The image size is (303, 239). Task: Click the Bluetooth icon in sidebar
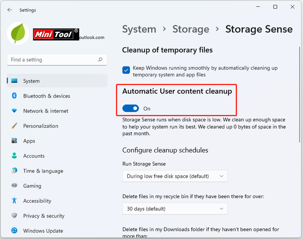pyautogui.click(x=14, y=96)
